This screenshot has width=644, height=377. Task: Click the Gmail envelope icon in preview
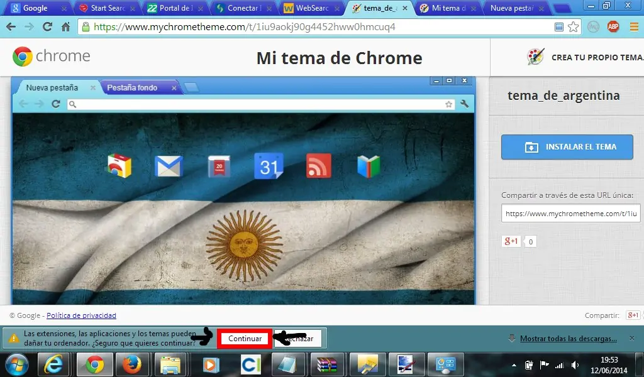[169, 166]
